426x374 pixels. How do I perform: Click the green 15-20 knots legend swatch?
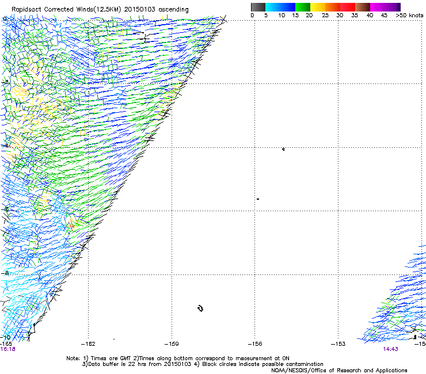pyautogui.click(x=303, y=7)
